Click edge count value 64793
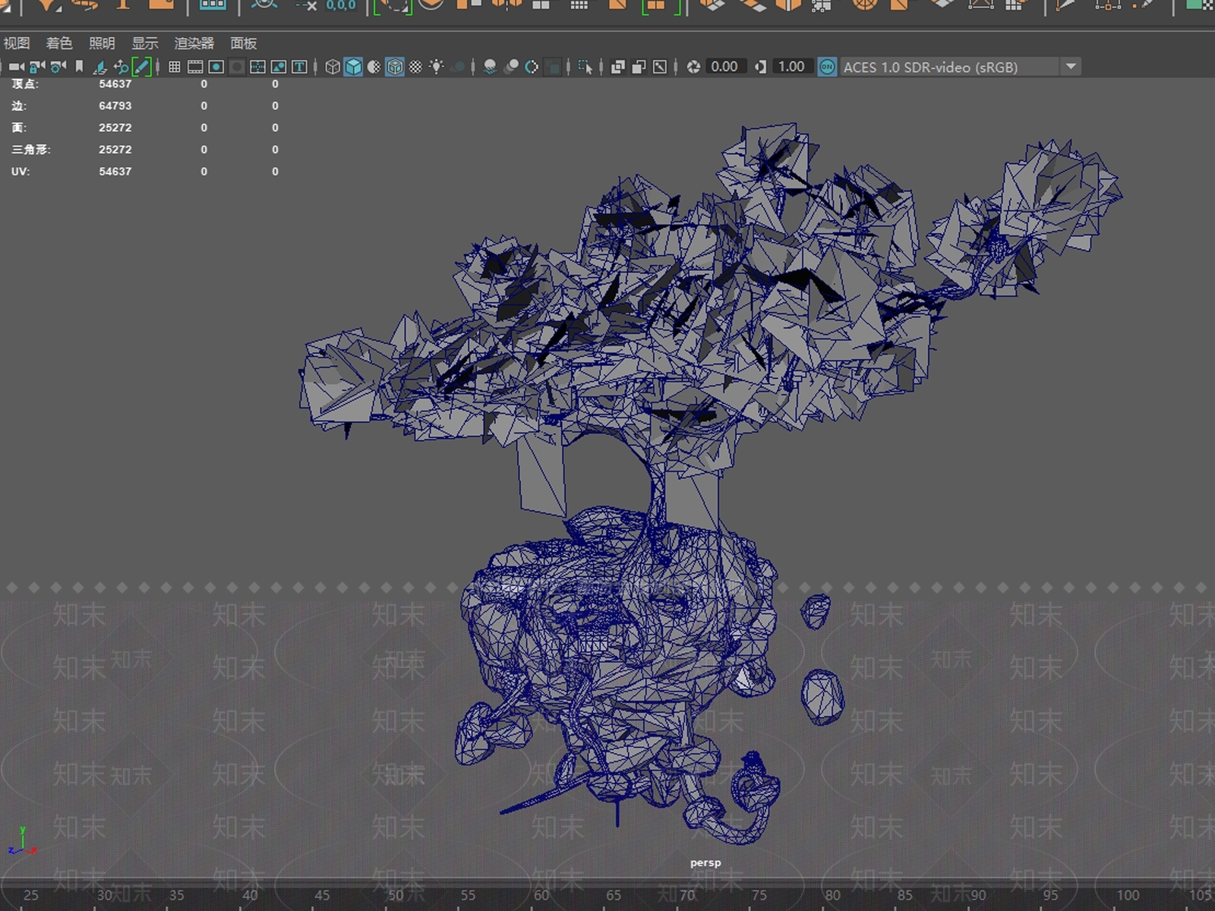Screen dimensions: 1215x911 pyautogui.click(x=115, y=106)
